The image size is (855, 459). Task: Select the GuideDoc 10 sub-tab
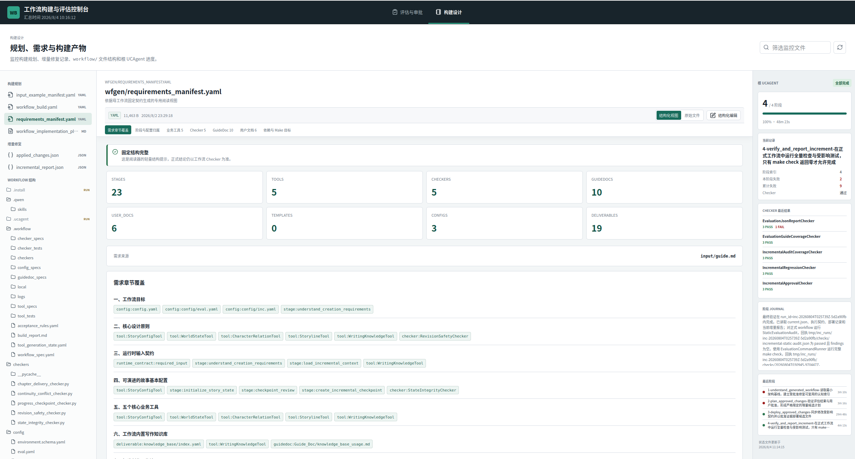(223, 130)
